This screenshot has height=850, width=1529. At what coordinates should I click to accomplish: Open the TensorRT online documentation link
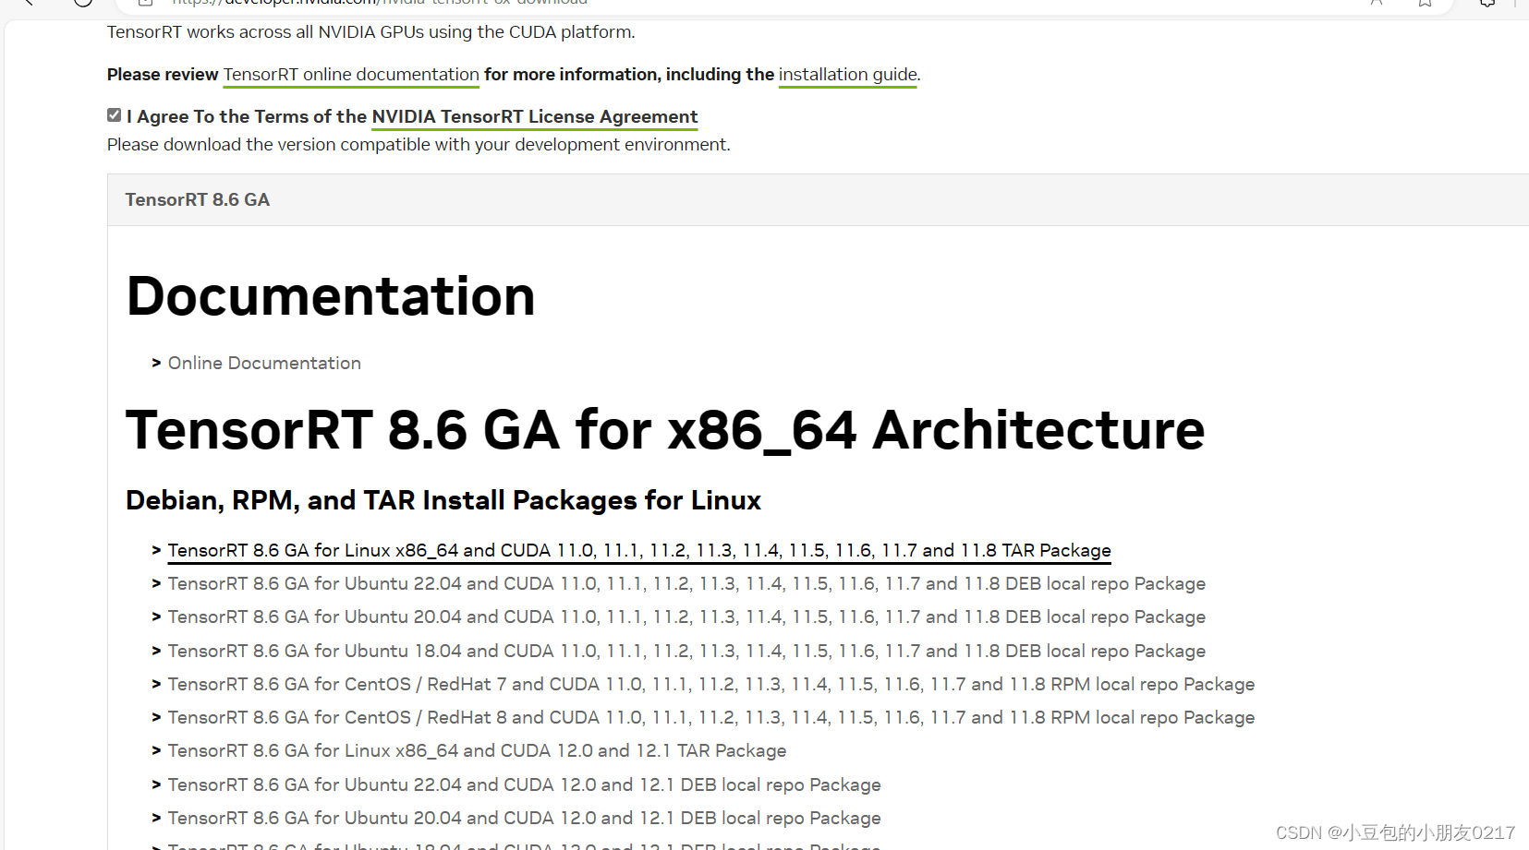click(x=351, y=75)
